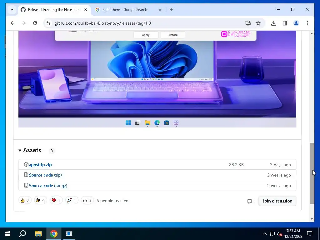Open the tab search dropdown chevron
320x240 pixels.
coord(12,10)
